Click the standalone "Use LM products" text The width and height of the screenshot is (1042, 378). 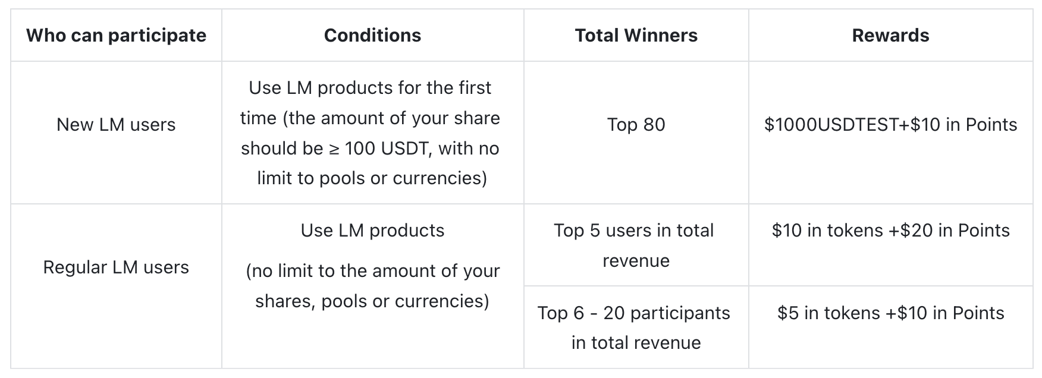click(372, 231)
